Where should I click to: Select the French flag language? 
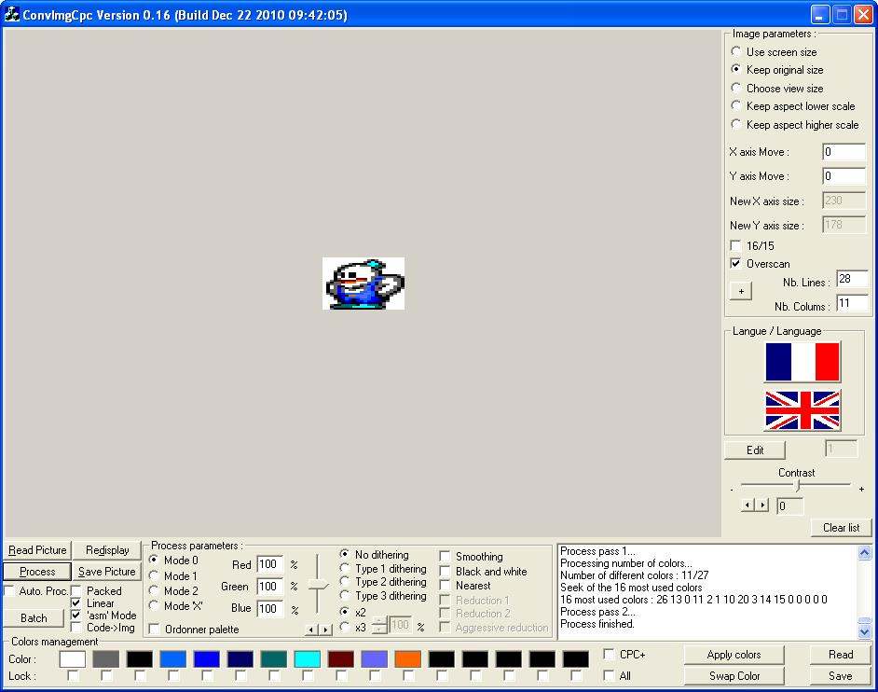tap(802, 362)
